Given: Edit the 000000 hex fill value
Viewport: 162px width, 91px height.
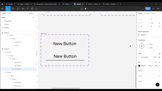Looking at the screenshot, I should point(143,66).
